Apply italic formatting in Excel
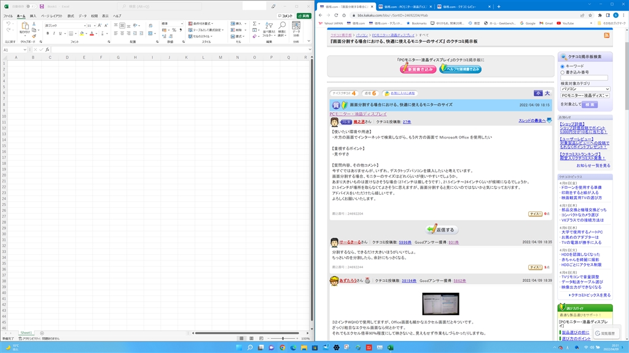This screenshot has width=629, height=353. coord(54,34)
